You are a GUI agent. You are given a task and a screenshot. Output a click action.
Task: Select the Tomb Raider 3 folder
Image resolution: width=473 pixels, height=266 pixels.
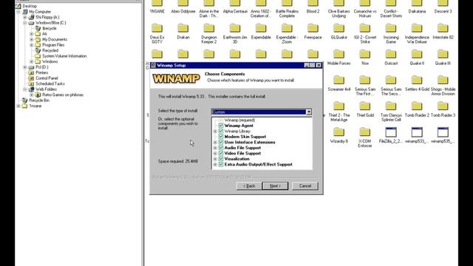coord(443,109)
